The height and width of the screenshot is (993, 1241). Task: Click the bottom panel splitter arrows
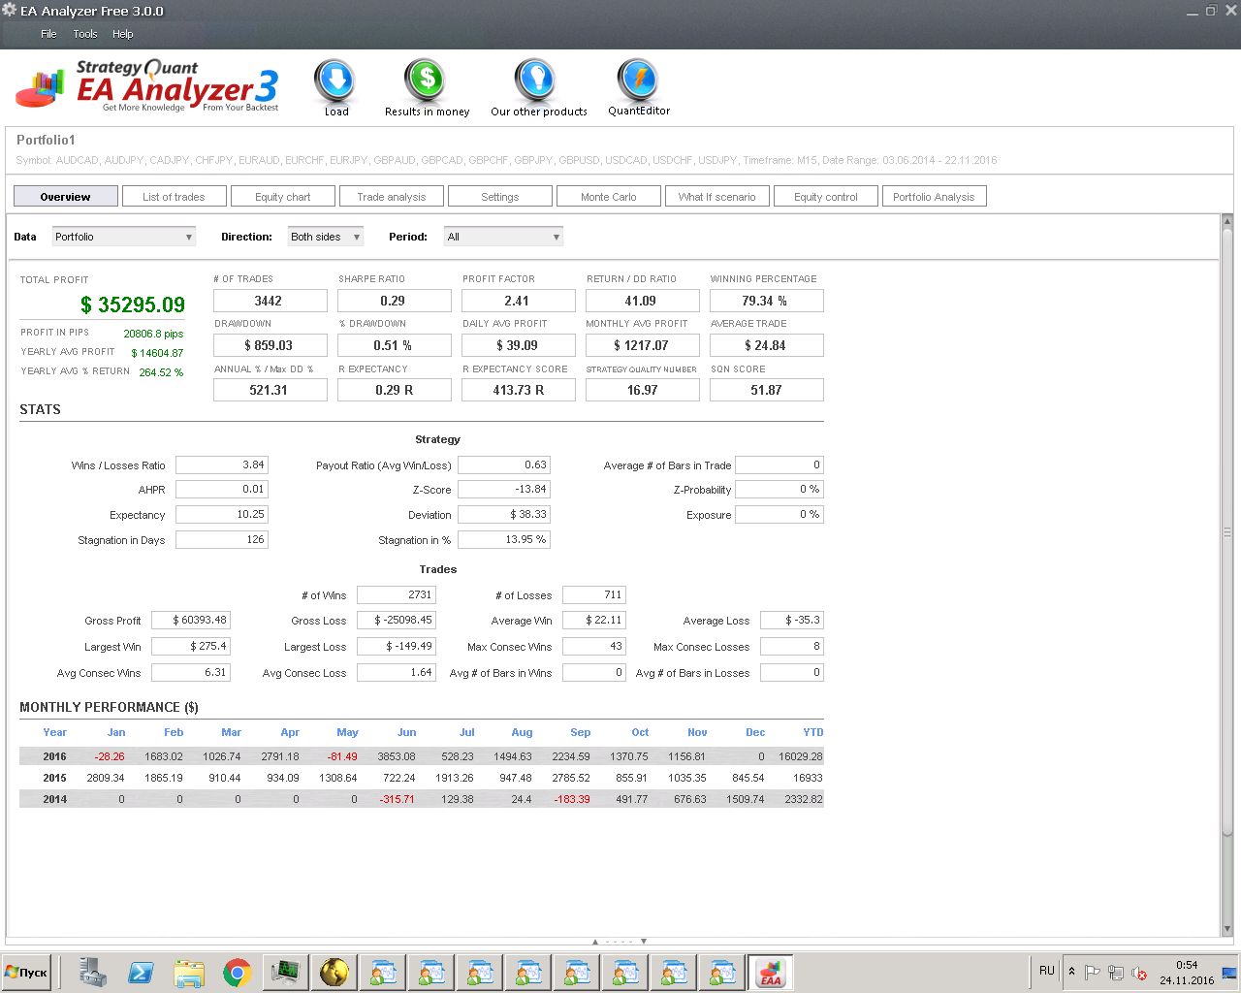(x=620, y=942)
